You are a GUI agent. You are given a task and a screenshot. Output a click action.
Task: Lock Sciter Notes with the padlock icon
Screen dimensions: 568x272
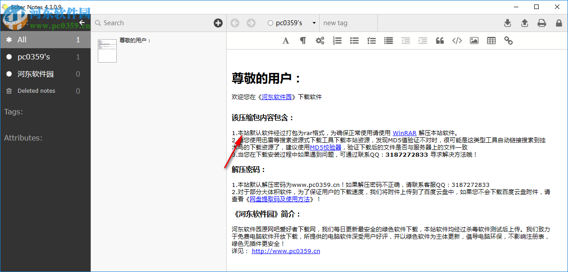point(559,23)
